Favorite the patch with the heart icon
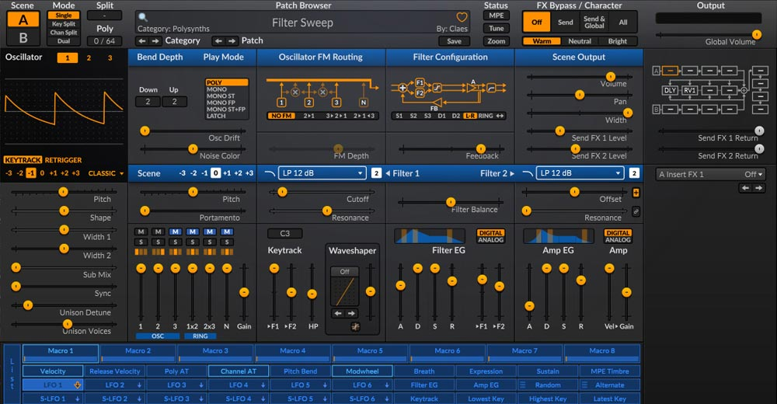 tap(462, 18)
